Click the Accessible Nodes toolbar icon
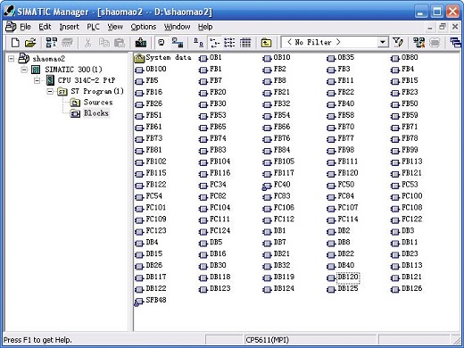Screen dimensions: 464x348 click(x=51, y=43)
